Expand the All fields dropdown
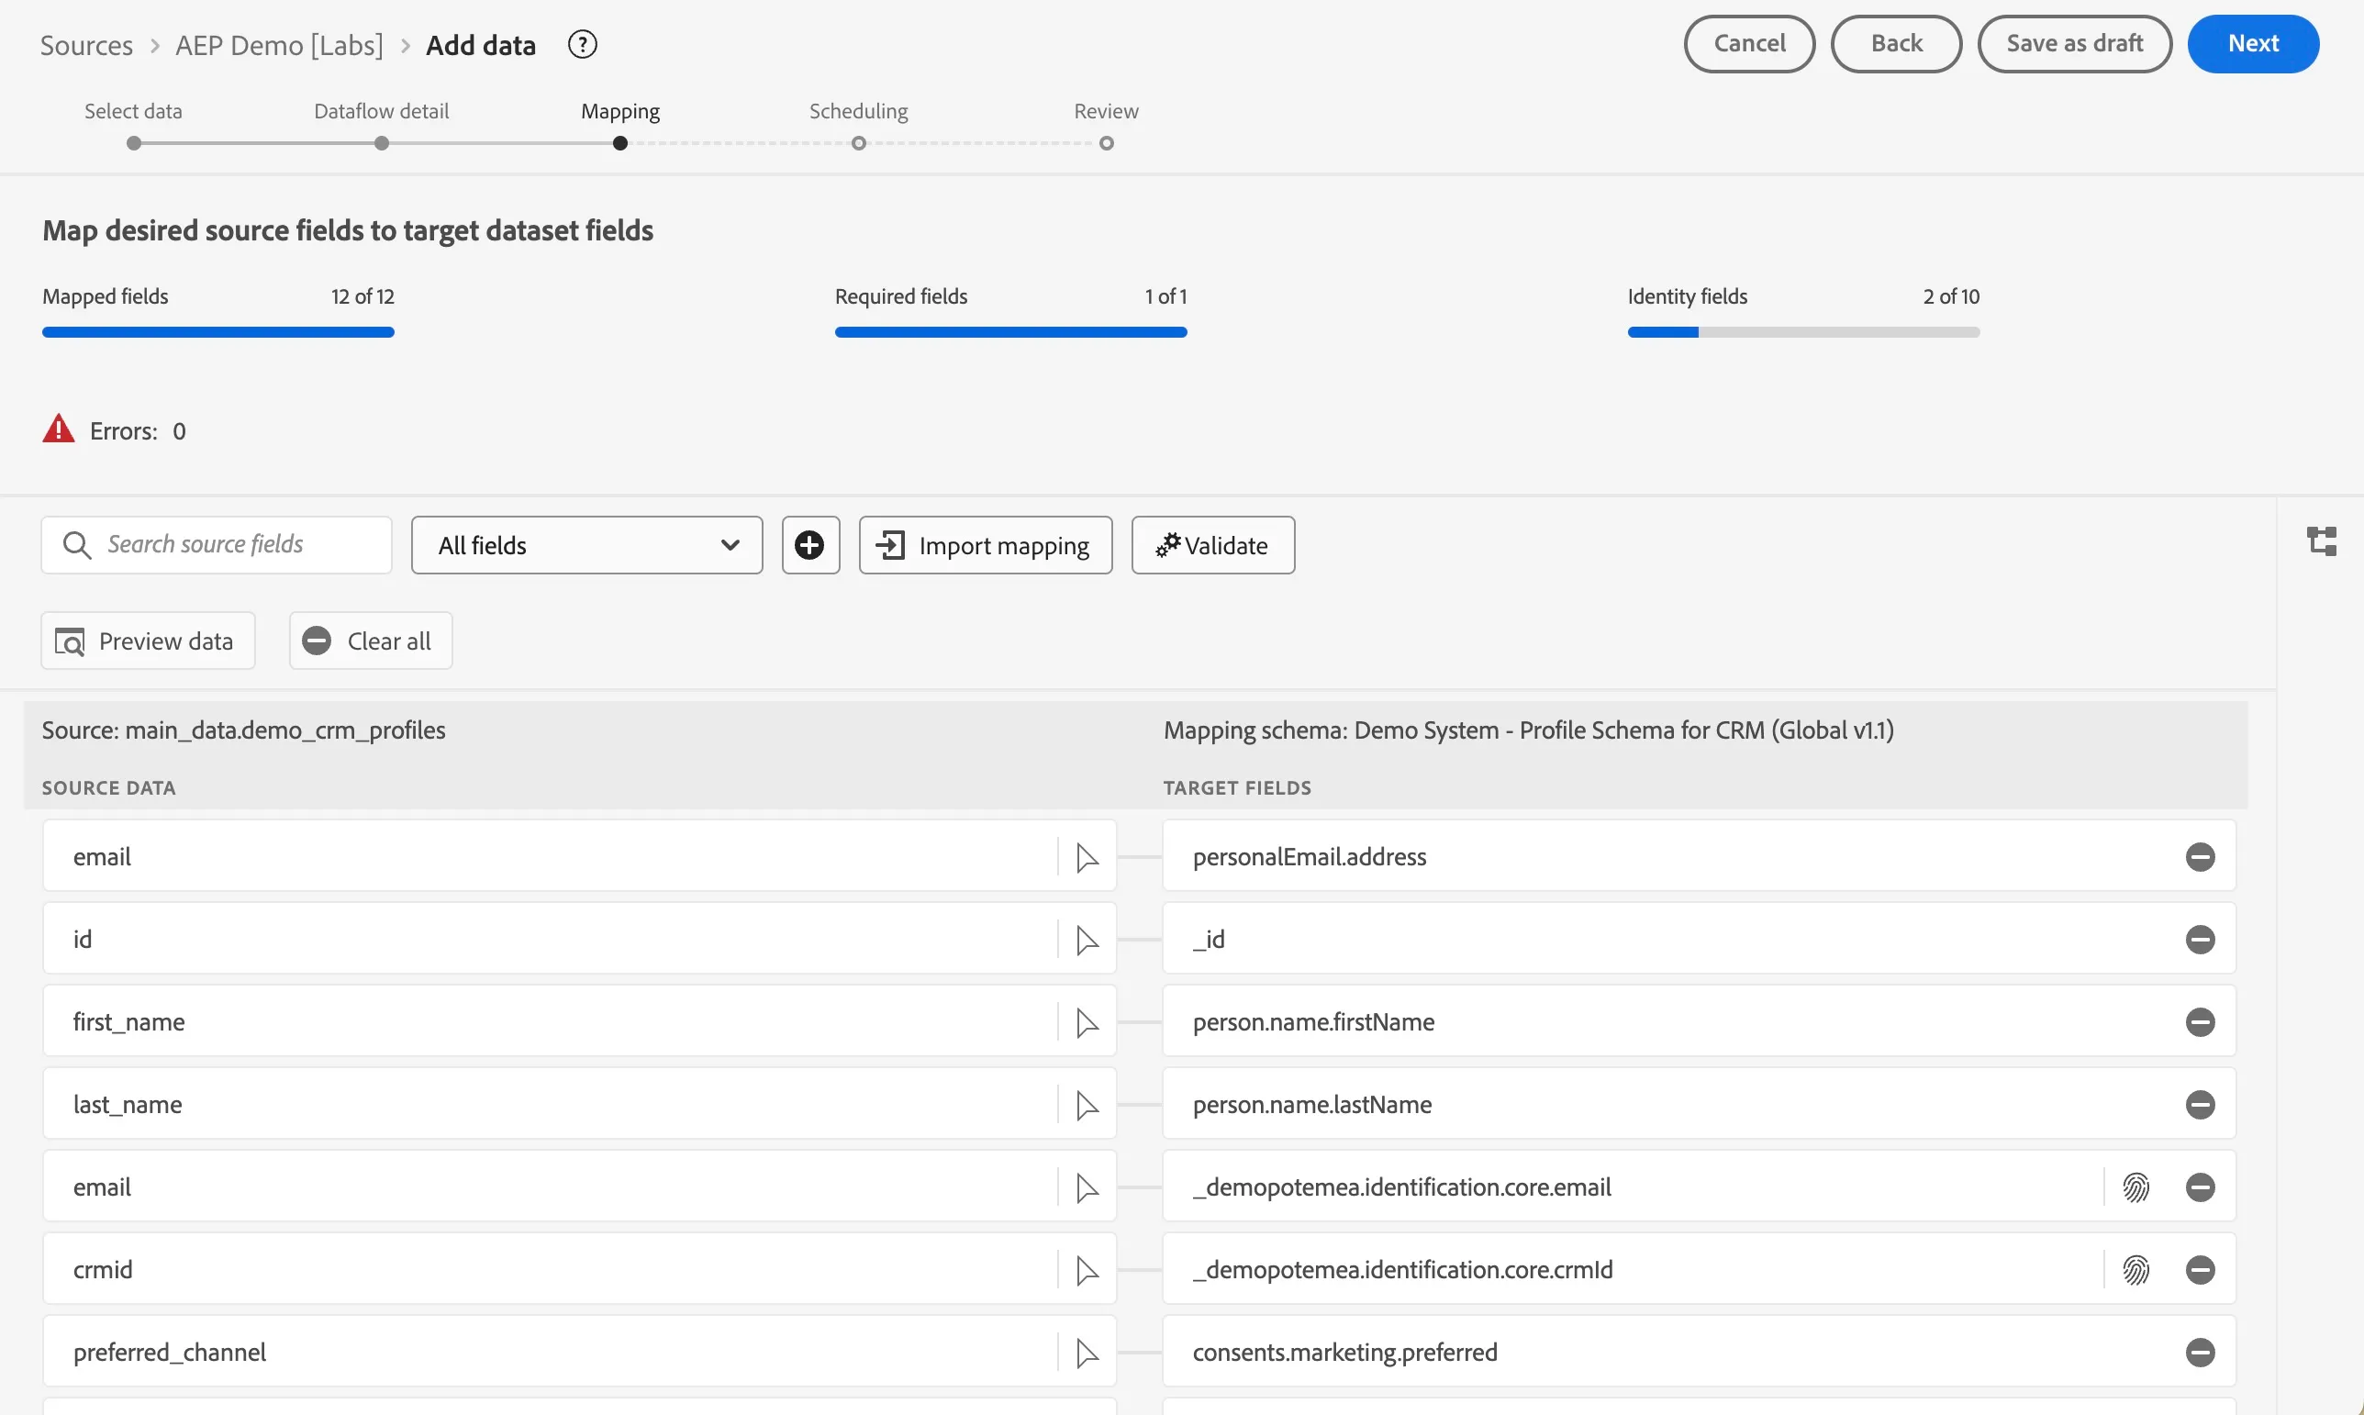 pyautogui.click(x=586, y=545)
